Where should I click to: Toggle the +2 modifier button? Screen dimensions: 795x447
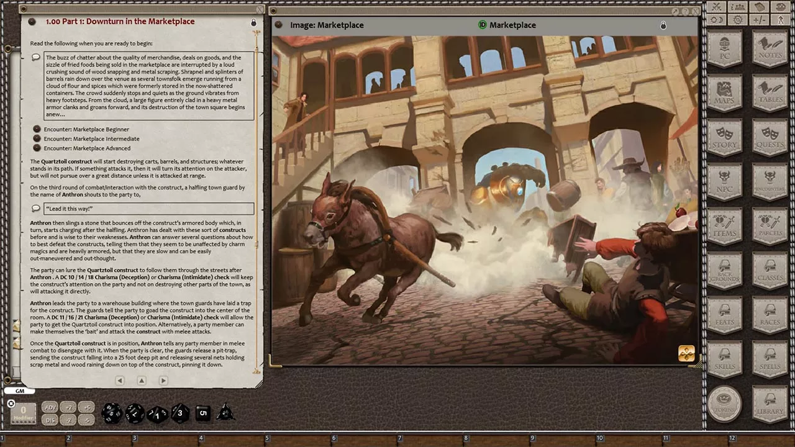[x=69, y=407]
